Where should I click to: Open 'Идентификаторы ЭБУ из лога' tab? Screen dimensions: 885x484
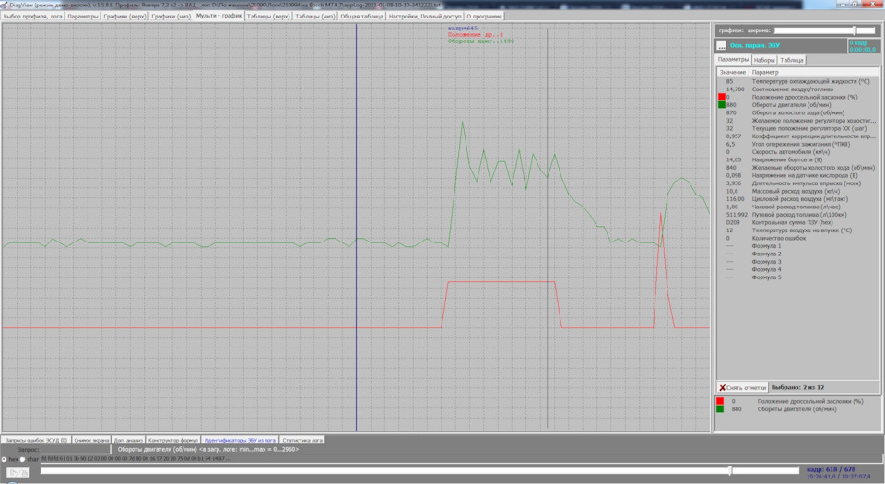(x=240, y=440)
